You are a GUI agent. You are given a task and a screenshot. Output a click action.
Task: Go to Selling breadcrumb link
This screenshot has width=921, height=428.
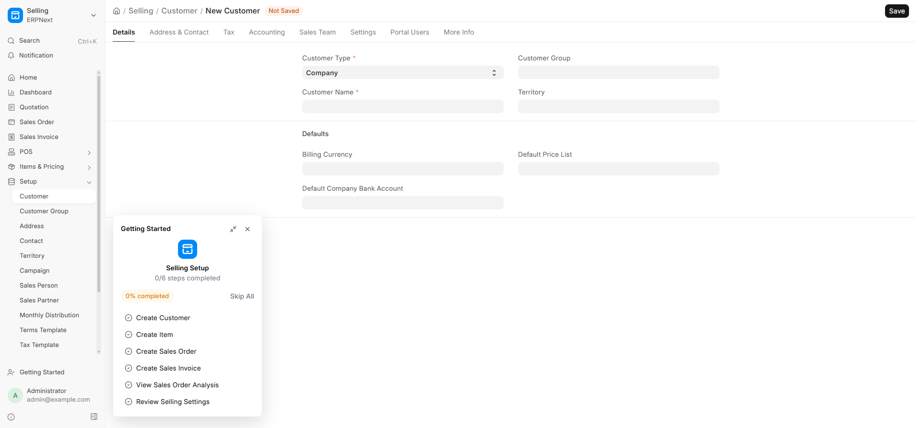click(141, 11)
